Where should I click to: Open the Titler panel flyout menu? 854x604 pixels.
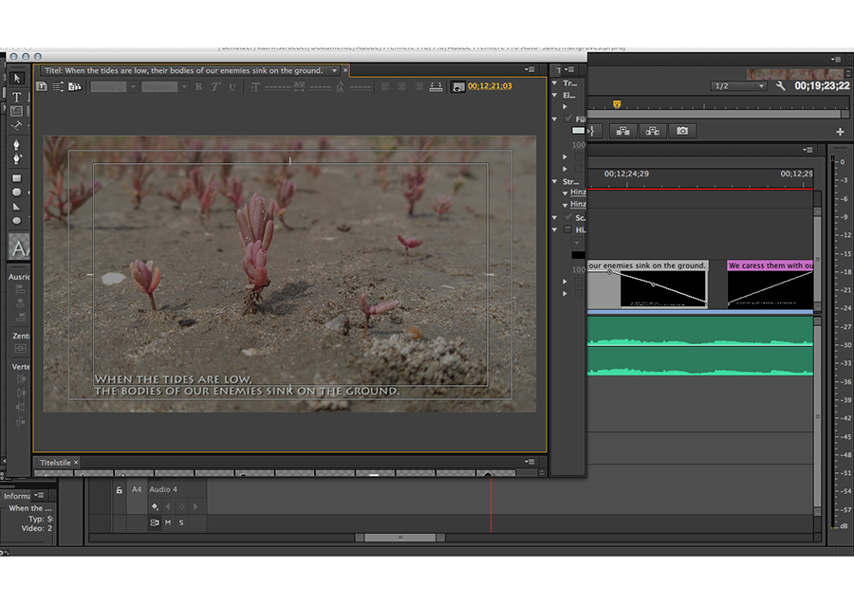point(529,70)
